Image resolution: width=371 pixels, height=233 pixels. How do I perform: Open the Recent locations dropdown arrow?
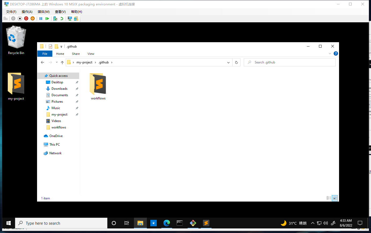tap(57, 62)
